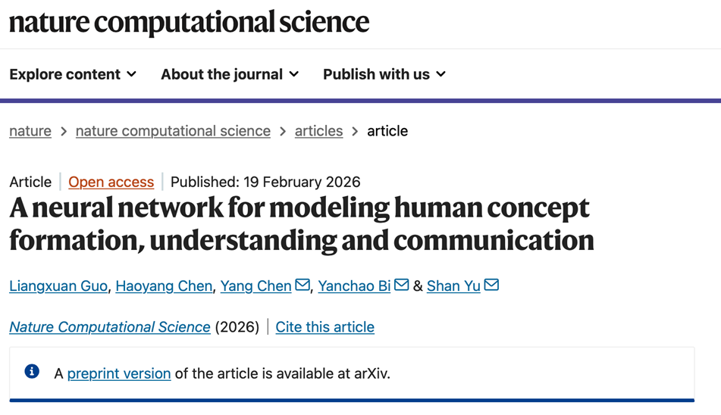721x415 pixels.
Task: Open the preprint version link
Action: [x=119, y=373]
